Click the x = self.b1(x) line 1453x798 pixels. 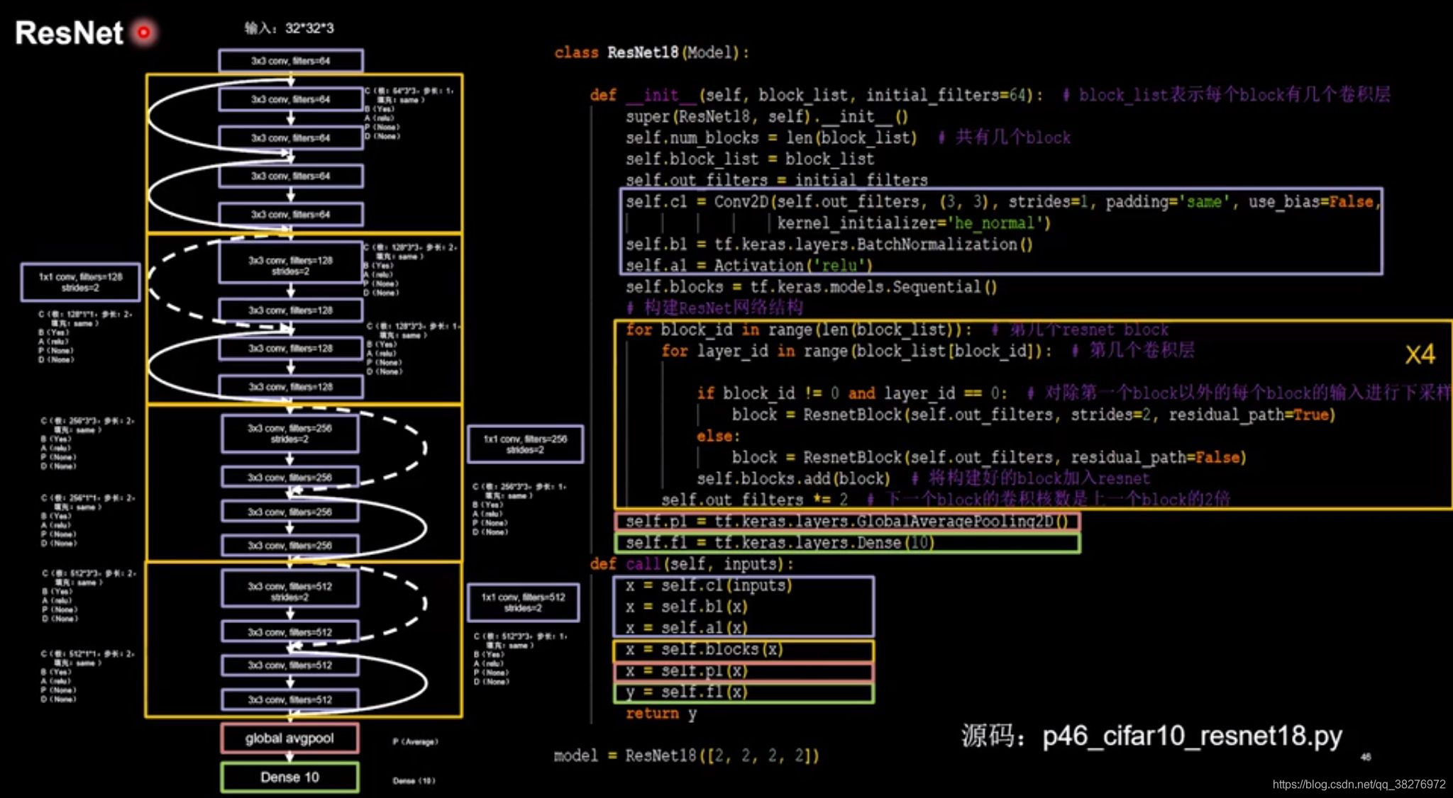coord(687,607)
